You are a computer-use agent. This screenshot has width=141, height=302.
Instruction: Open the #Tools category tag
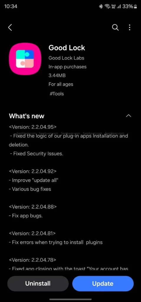click(x=57, y=94)
